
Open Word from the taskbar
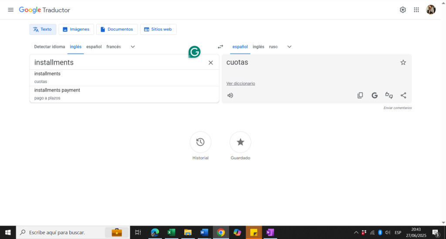click(x=204, y=232)
